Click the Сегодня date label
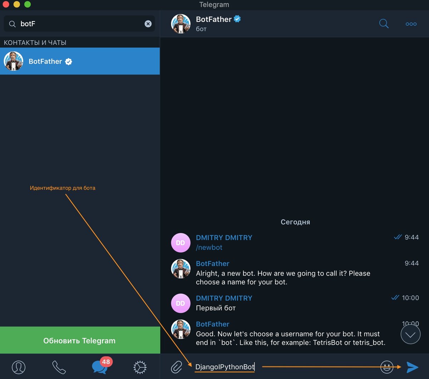Viewport: 429px width, 379px height. pos(295,222)
